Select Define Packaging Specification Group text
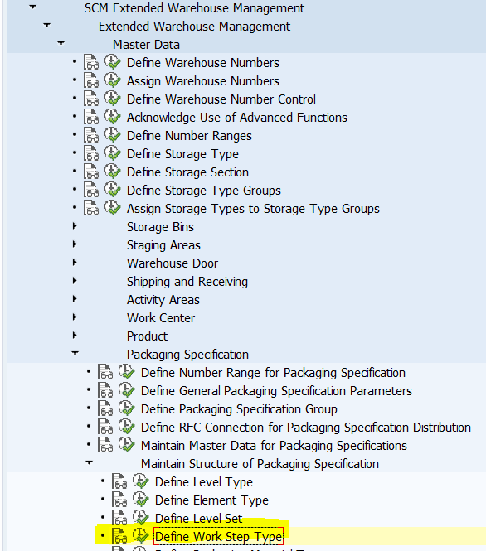 pos(239,409)
